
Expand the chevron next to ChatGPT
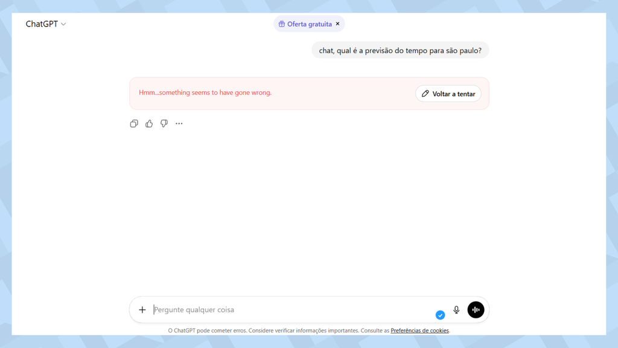[63, 24]
